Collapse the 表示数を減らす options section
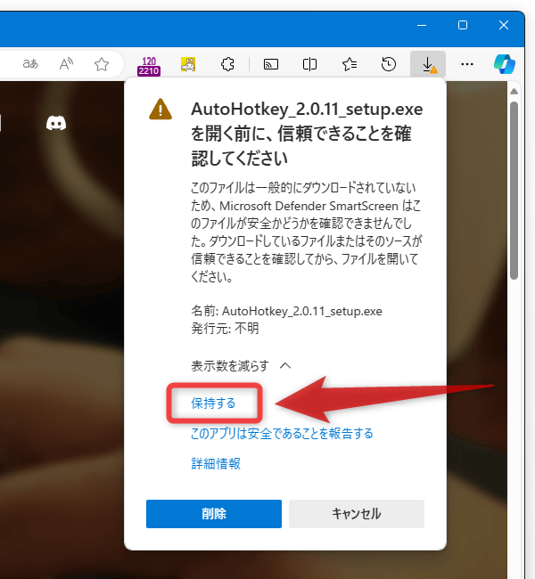Screen dimensions: 535x579 (x=241, y=366)
